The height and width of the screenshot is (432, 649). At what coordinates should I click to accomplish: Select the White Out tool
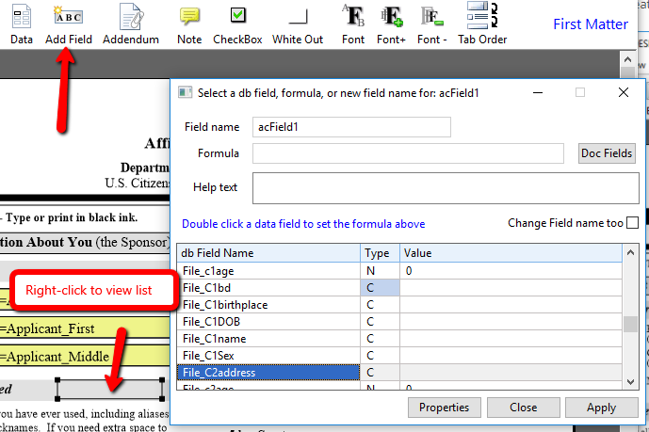[298, 24]
